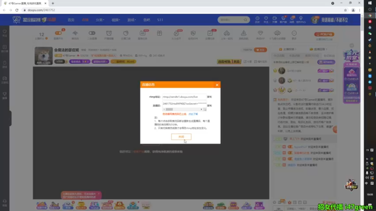Click the orange 关注 follow button
Image resolution: width=376 pixels, height=211 pixels.
[260, 50]
